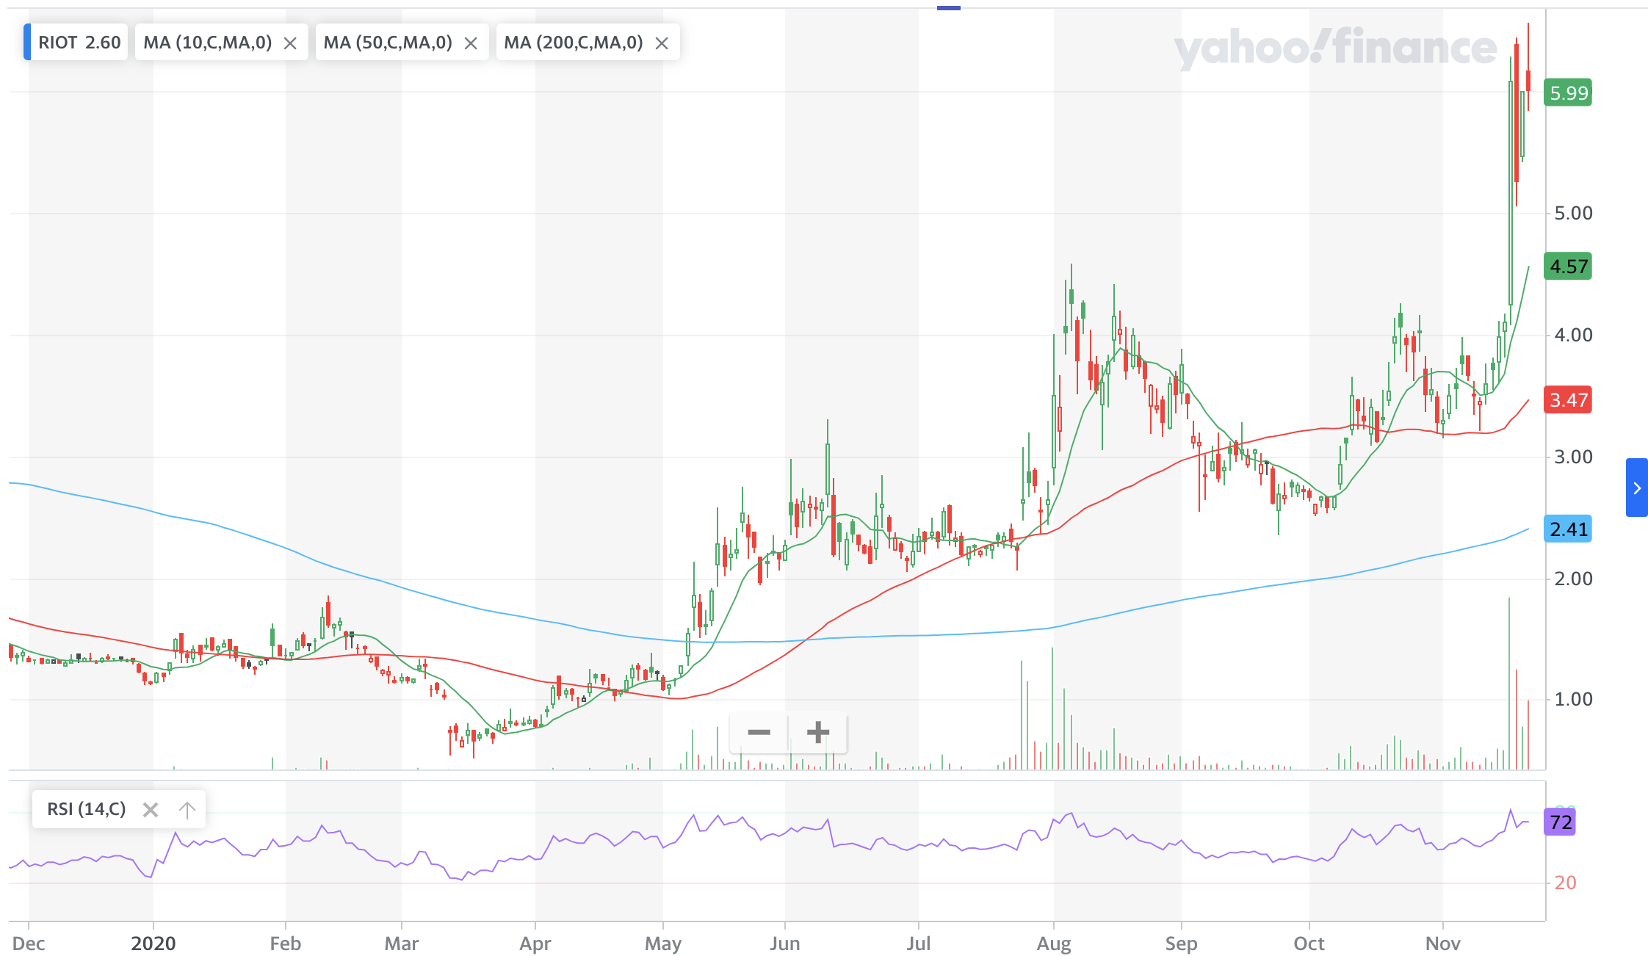Zoom in chart with plus button
The width and height of the screenshot is (1648, 956).
coord(818,732)
